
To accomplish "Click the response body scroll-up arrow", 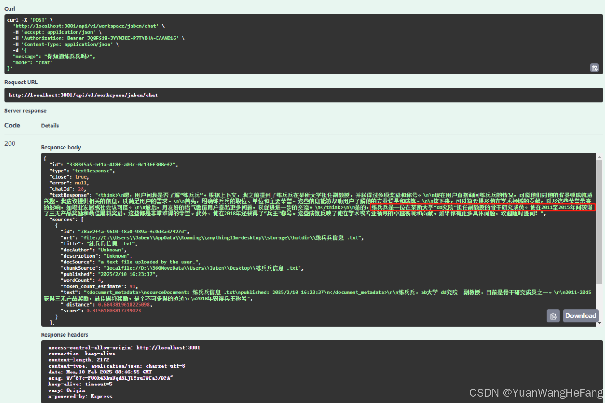I will (599, 157).
